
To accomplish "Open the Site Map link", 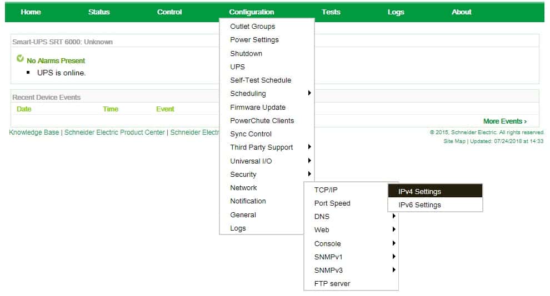I will [x=454, y=141].
